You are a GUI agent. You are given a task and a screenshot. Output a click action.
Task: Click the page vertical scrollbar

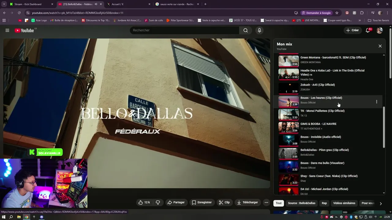pos(390,53)
